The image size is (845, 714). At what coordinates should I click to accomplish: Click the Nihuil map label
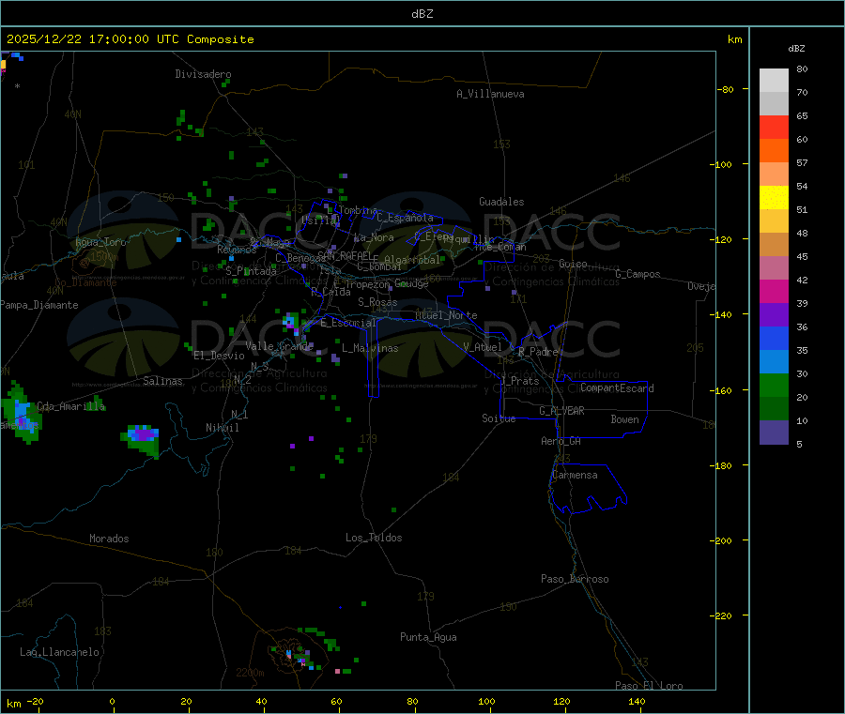click(223, 428)
